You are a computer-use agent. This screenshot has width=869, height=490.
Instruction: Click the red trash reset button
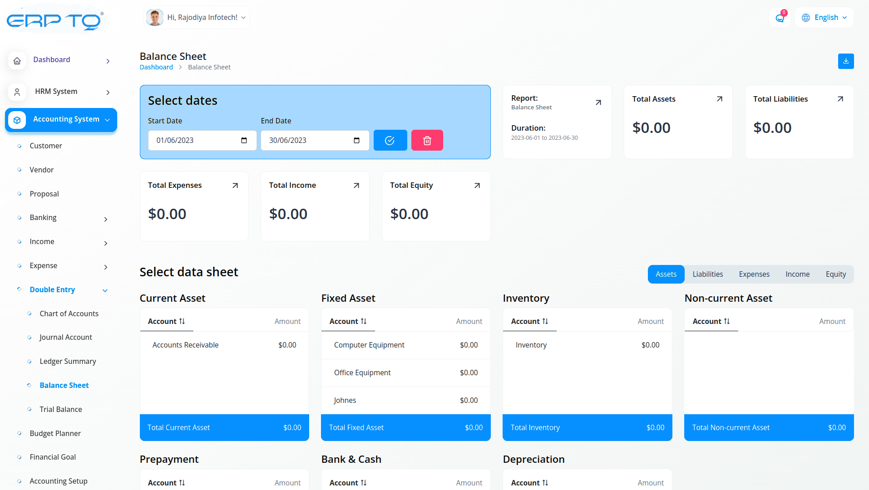tap(427, 140)
